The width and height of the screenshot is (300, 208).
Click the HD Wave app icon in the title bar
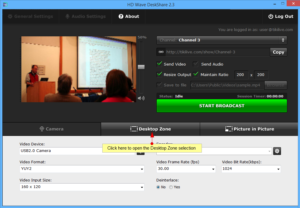click(x=5, y=4)
